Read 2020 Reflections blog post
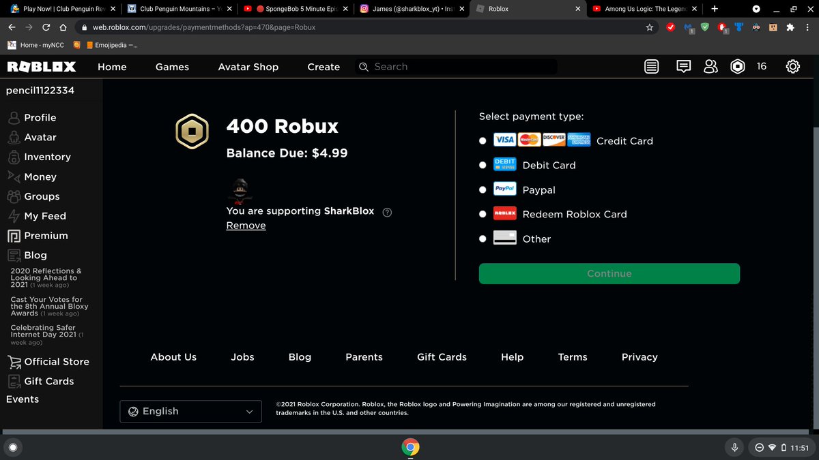The height and width of the screenshot is (460, 819). pos(46,278)
